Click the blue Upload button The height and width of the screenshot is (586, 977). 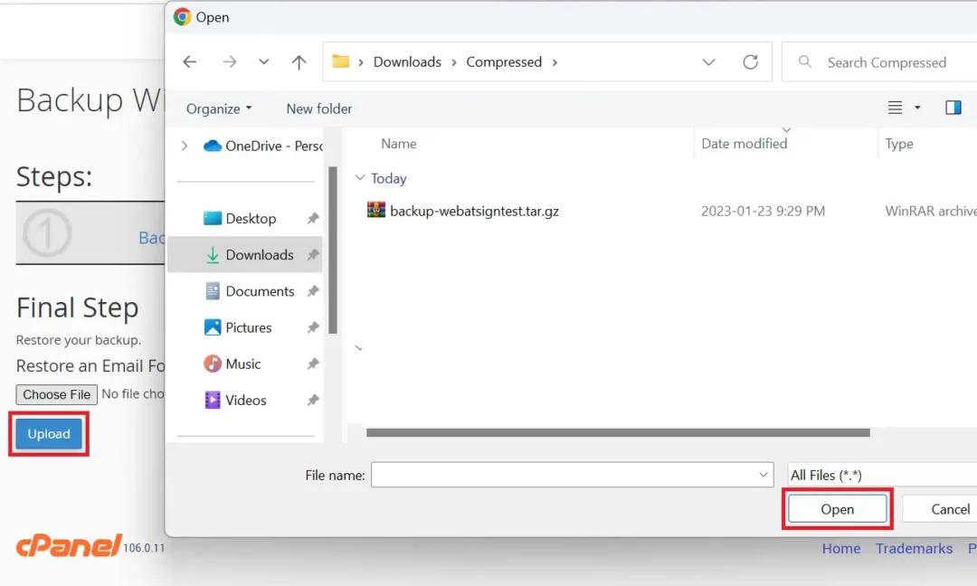click(49, 434)
